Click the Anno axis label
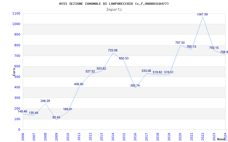The height and width of the screenshot is (142, 228). (x=221, y=139)
